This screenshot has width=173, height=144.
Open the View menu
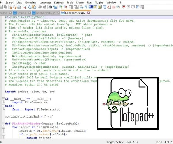(x=19, y=3)
